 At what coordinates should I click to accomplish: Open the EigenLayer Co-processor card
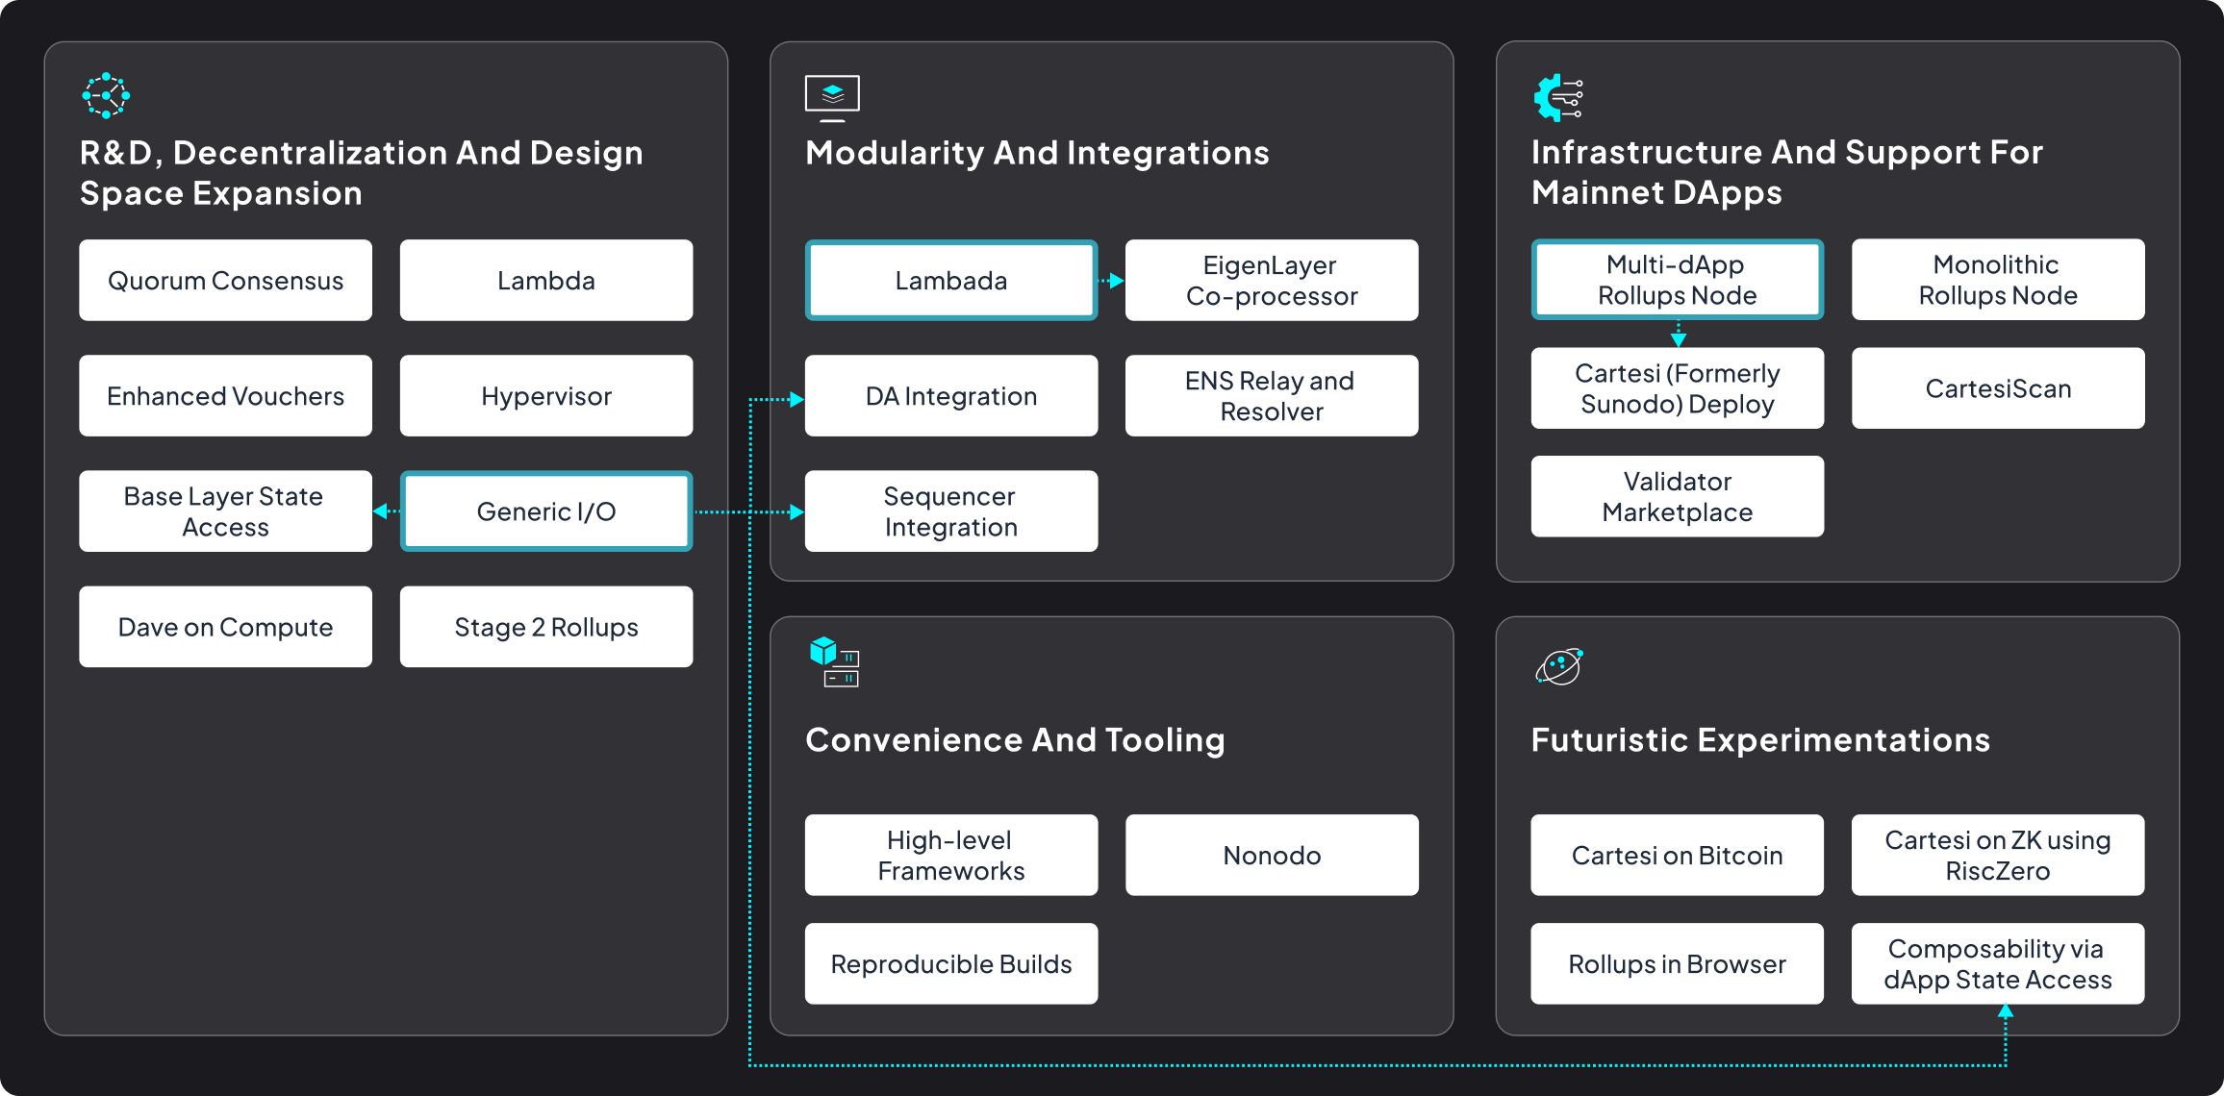point(1272,280)
